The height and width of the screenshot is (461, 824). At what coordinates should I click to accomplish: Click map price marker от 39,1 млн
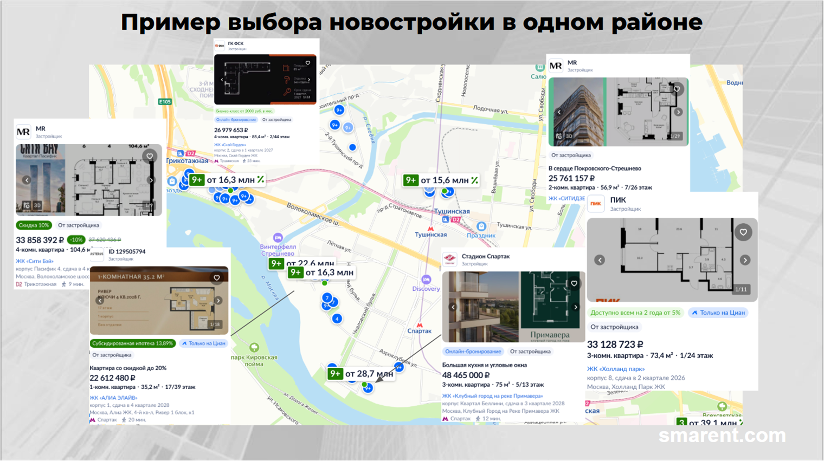point(709,422)
